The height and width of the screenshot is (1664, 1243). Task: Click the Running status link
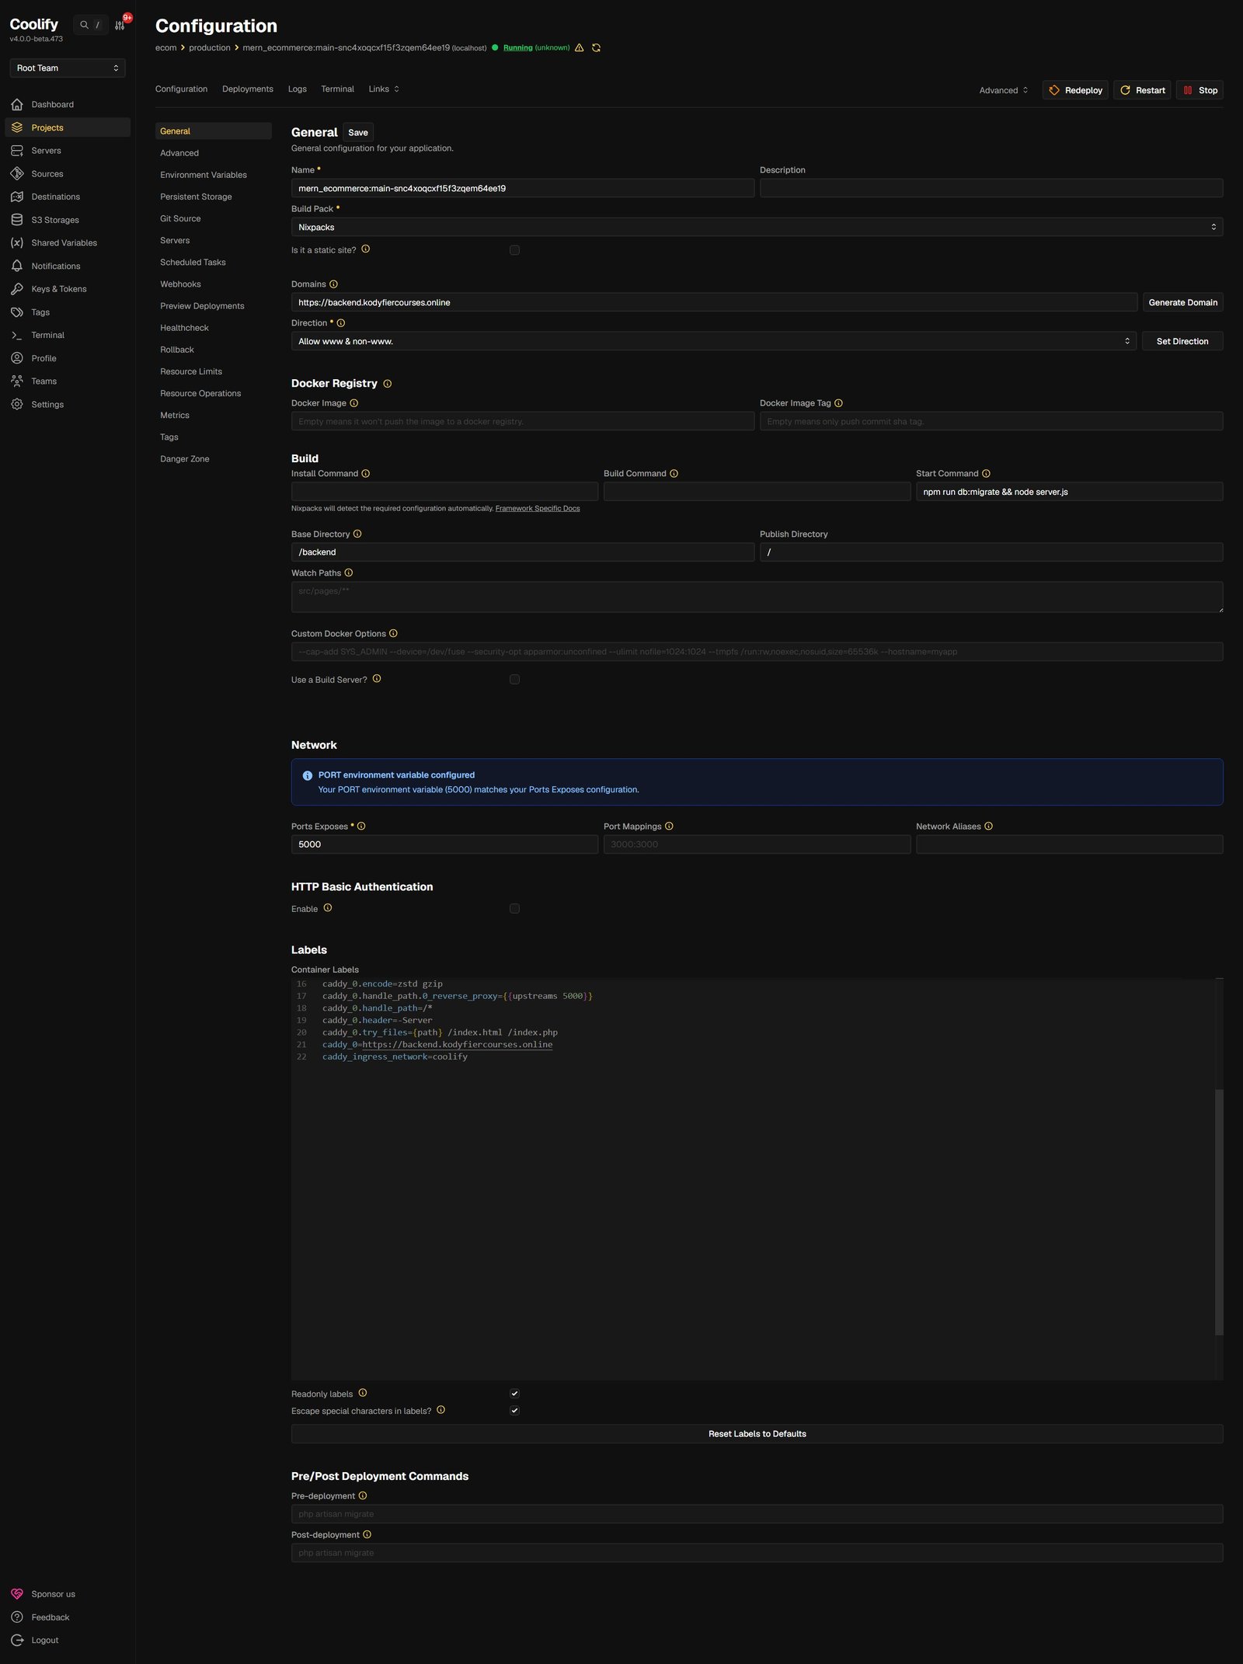tap(517, 48)
